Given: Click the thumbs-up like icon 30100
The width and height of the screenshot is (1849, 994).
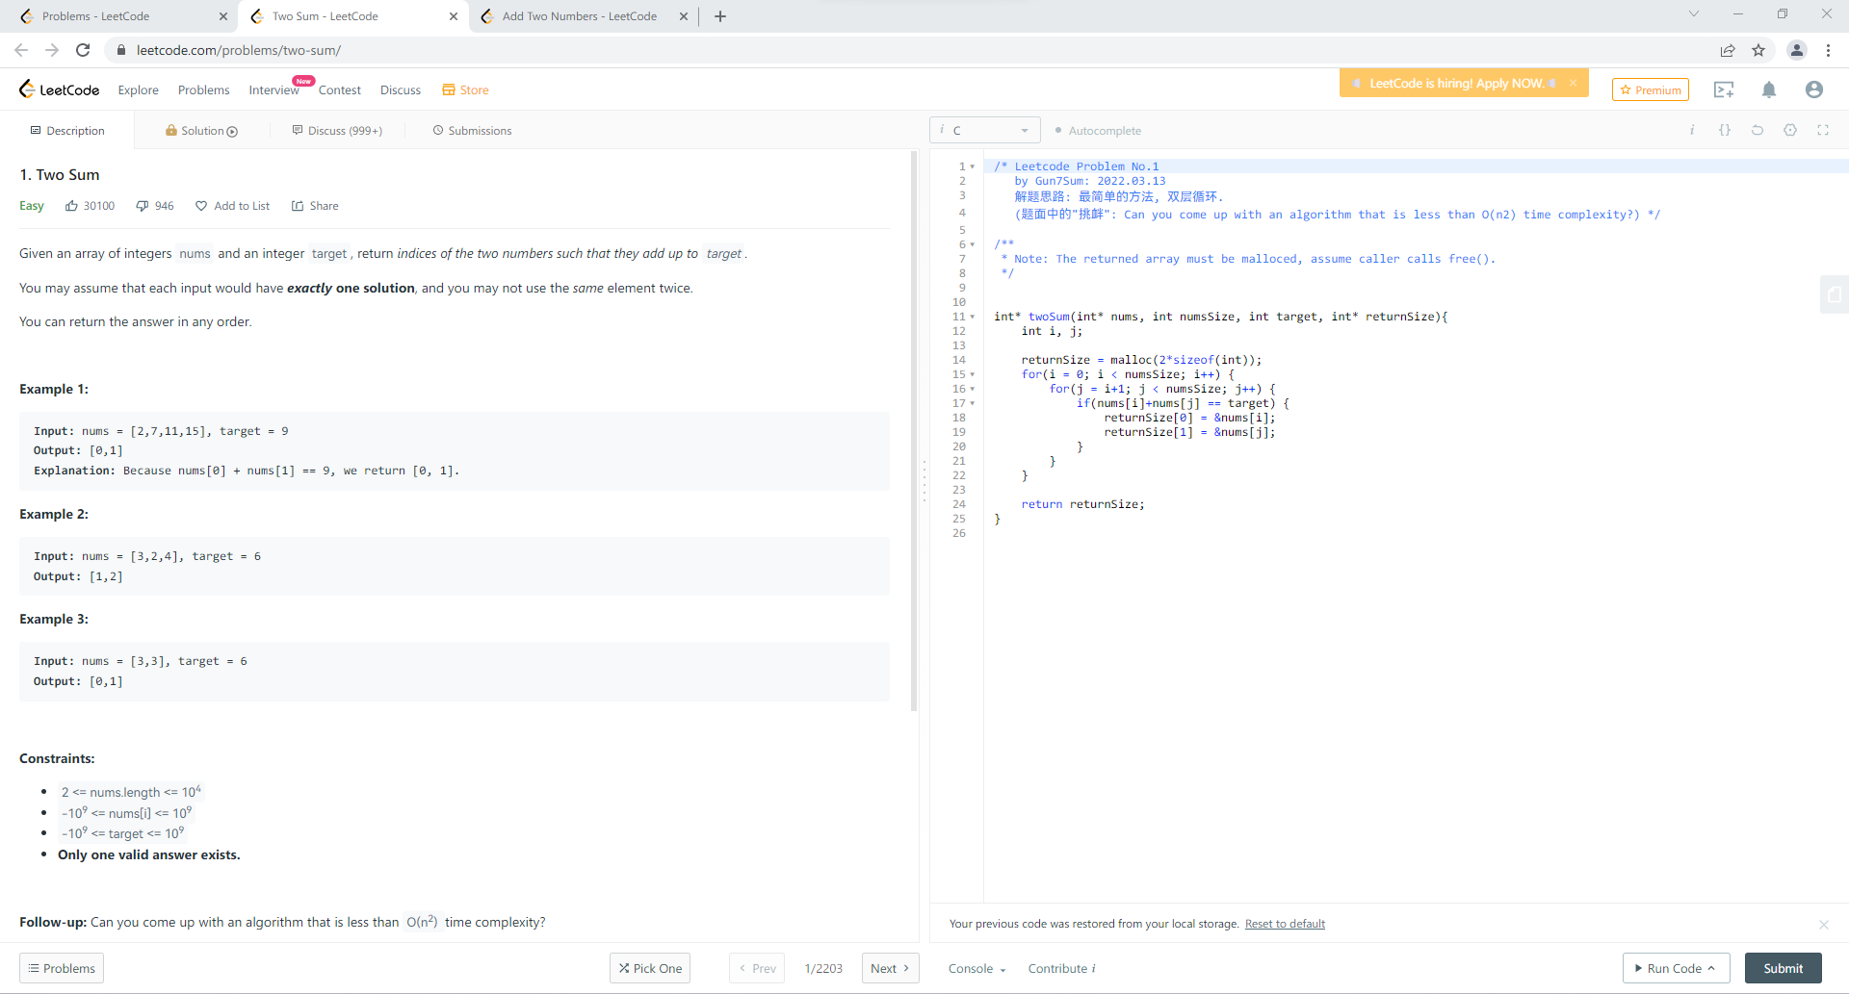Looking at the screenshot, I should (71, 206).
